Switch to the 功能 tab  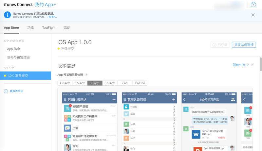tap(30, 28)
